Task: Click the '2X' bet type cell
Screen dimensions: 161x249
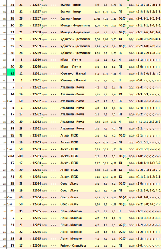Action: pyautogui.click(x=120, y=94)
